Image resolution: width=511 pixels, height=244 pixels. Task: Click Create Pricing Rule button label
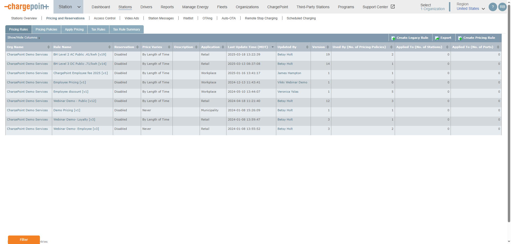click(479, 38)
